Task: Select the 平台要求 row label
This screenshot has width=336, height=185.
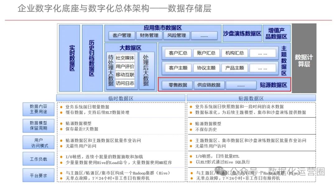Action: [39, 175]
